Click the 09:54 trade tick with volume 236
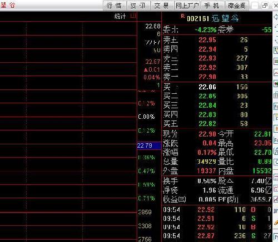The height and width of the screenshot is (242, 278). 217,236
